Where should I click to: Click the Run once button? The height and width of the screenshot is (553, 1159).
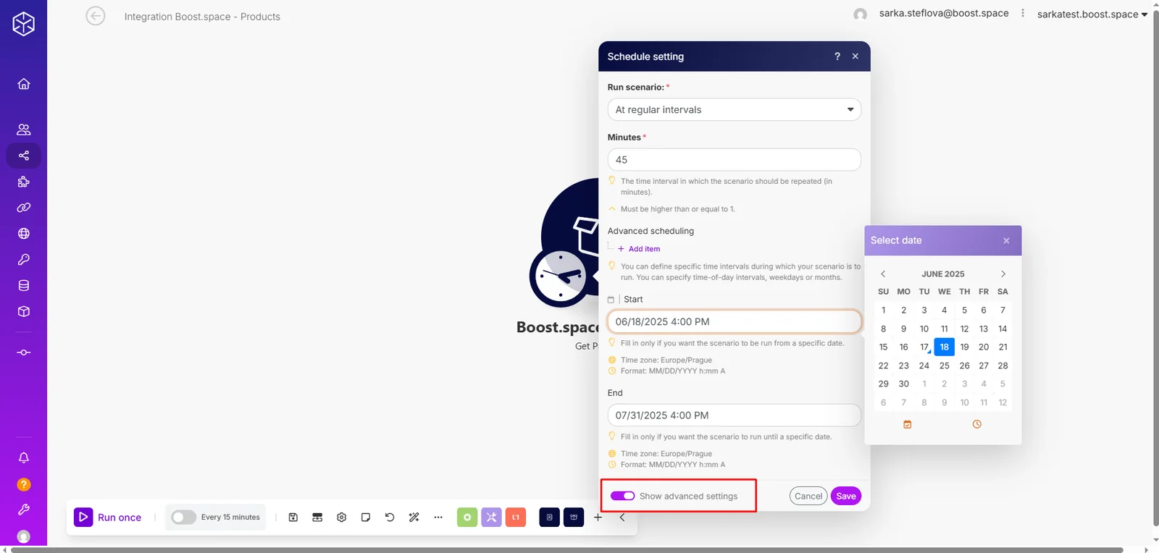[x=109, y=518]
